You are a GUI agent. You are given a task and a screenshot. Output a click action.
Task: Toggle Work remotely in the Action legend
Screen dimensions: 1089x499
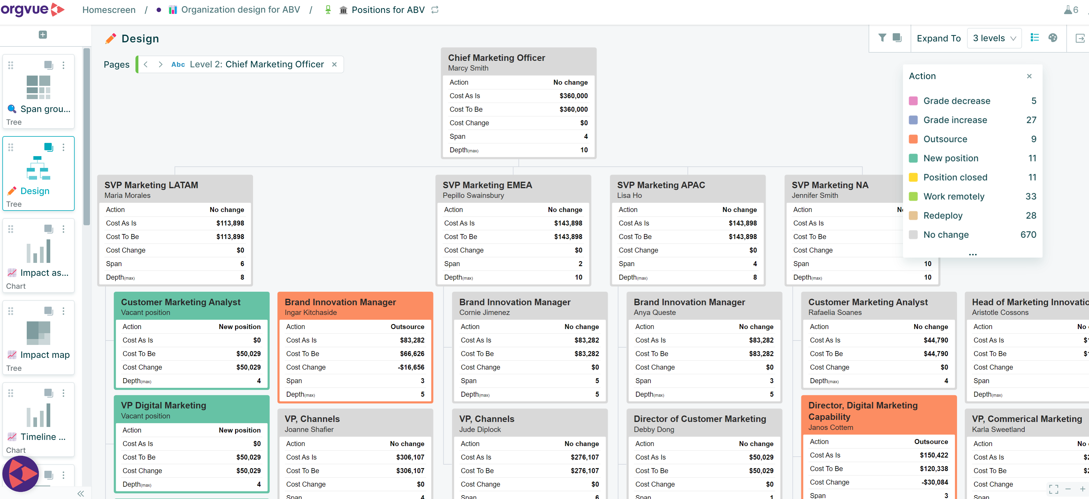(953, 196)
